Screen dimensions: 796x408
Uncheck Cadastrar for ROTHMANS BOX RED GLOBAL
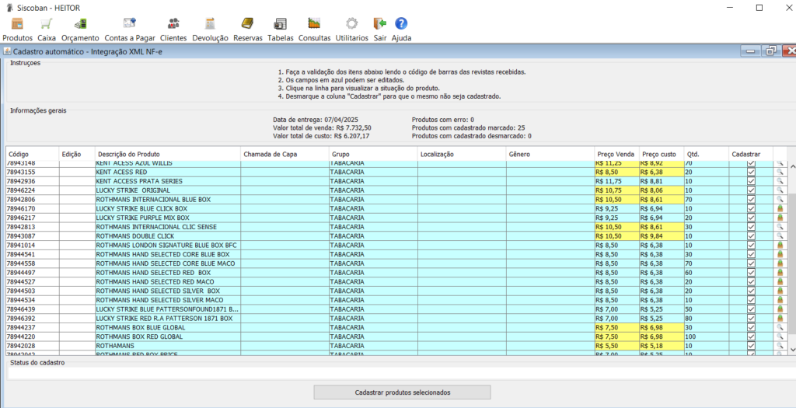[751, 337]
